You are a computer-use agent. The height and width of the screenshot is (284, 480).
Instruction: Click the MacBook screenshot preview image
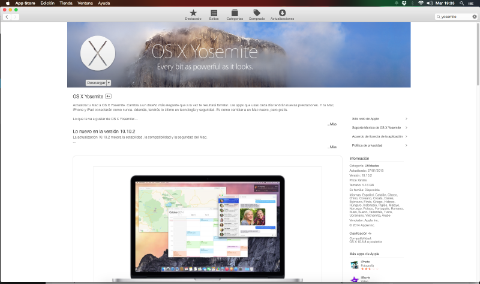coord(208,227)
